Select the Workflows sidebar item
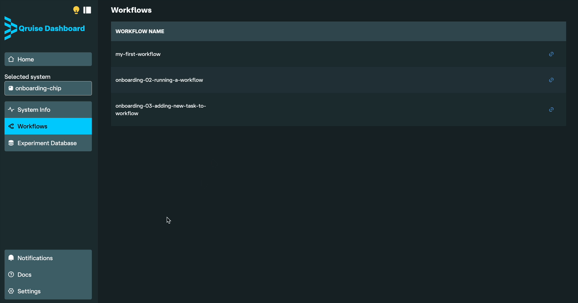The width and height of the screenshot is (578, 303). 48,126
